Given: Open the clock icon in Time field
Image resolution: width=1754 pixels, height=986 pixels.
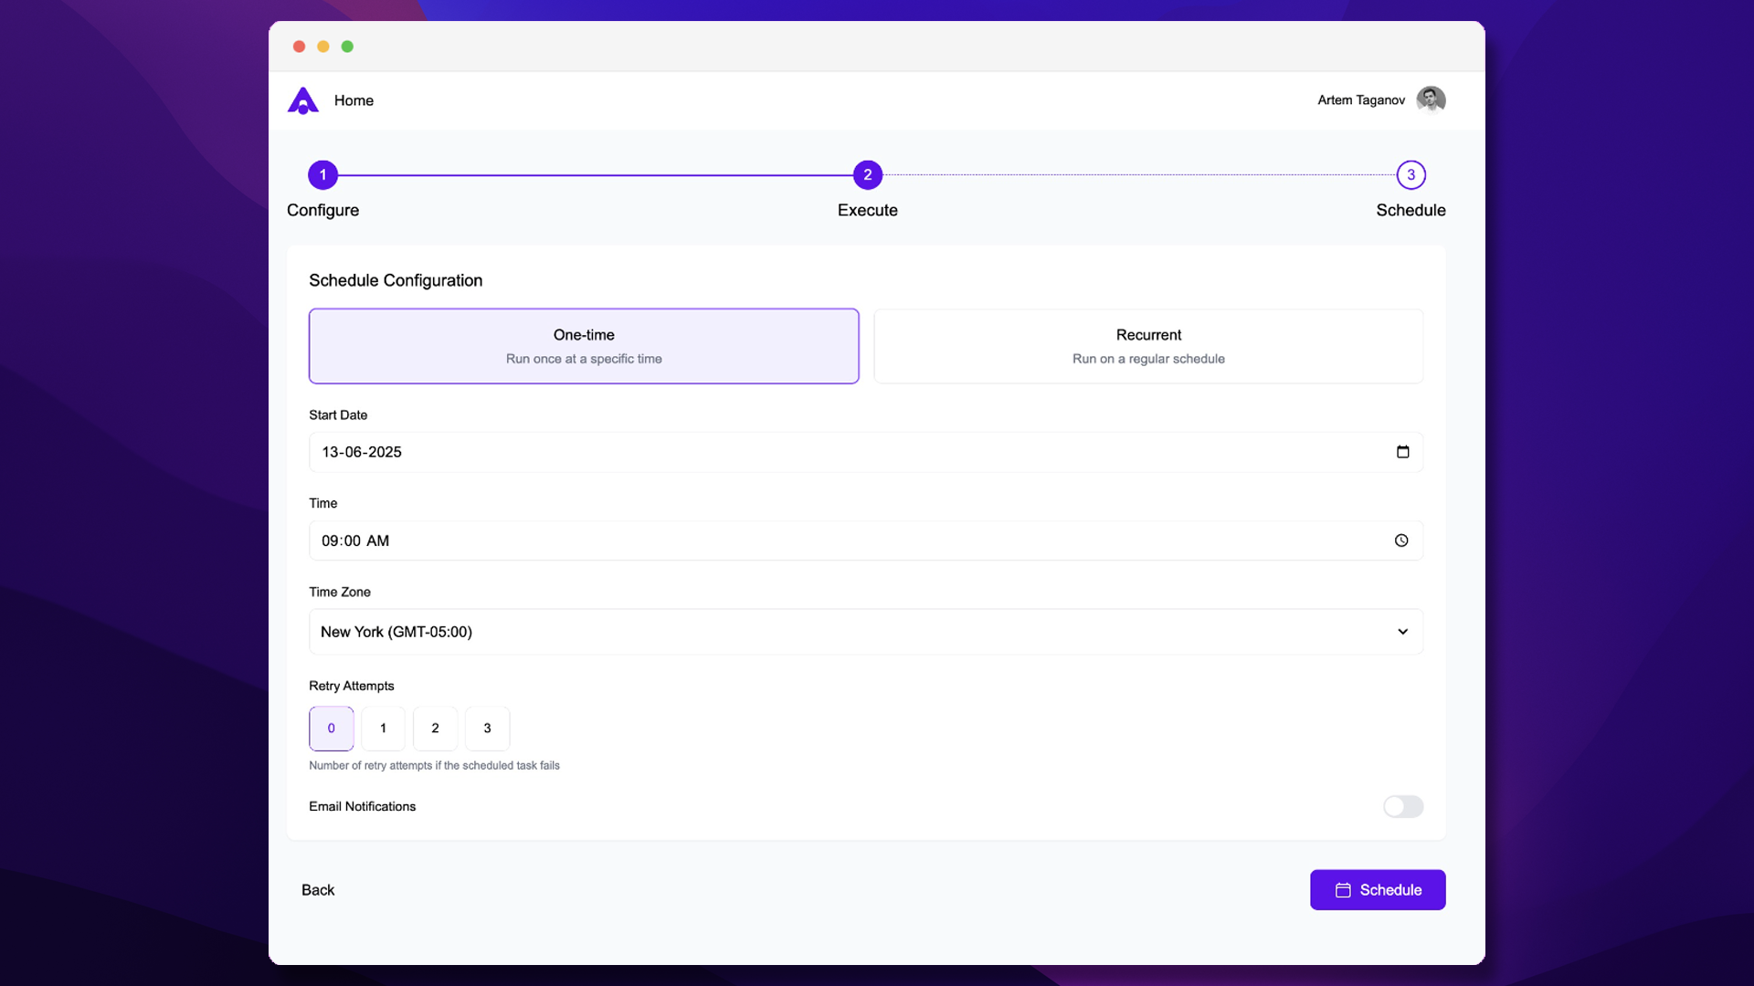Looking at the screenshot, I should point(1401,540).
